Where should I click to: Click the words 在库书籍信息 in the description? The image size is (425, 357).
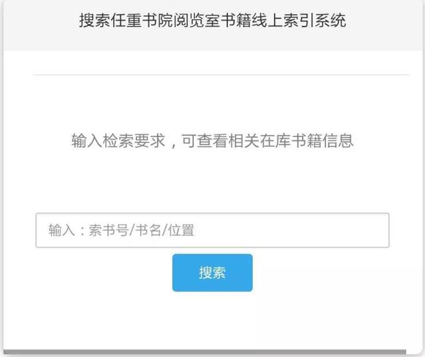point(307,141)
